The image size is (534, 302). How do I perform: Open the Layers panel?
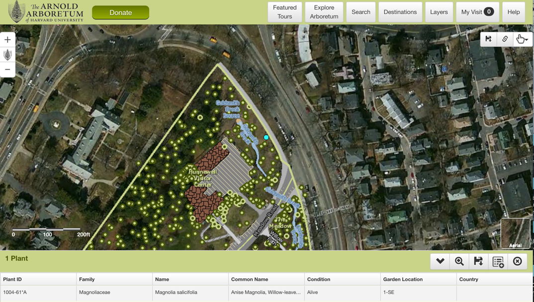[439, 12]
